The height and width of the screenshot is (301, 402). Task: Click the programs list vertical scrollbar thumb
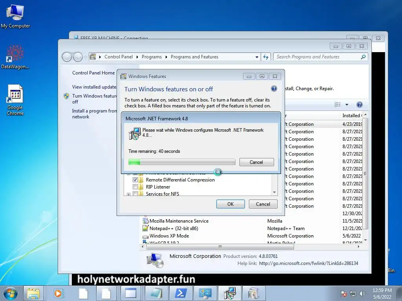[x=365, y=173]
